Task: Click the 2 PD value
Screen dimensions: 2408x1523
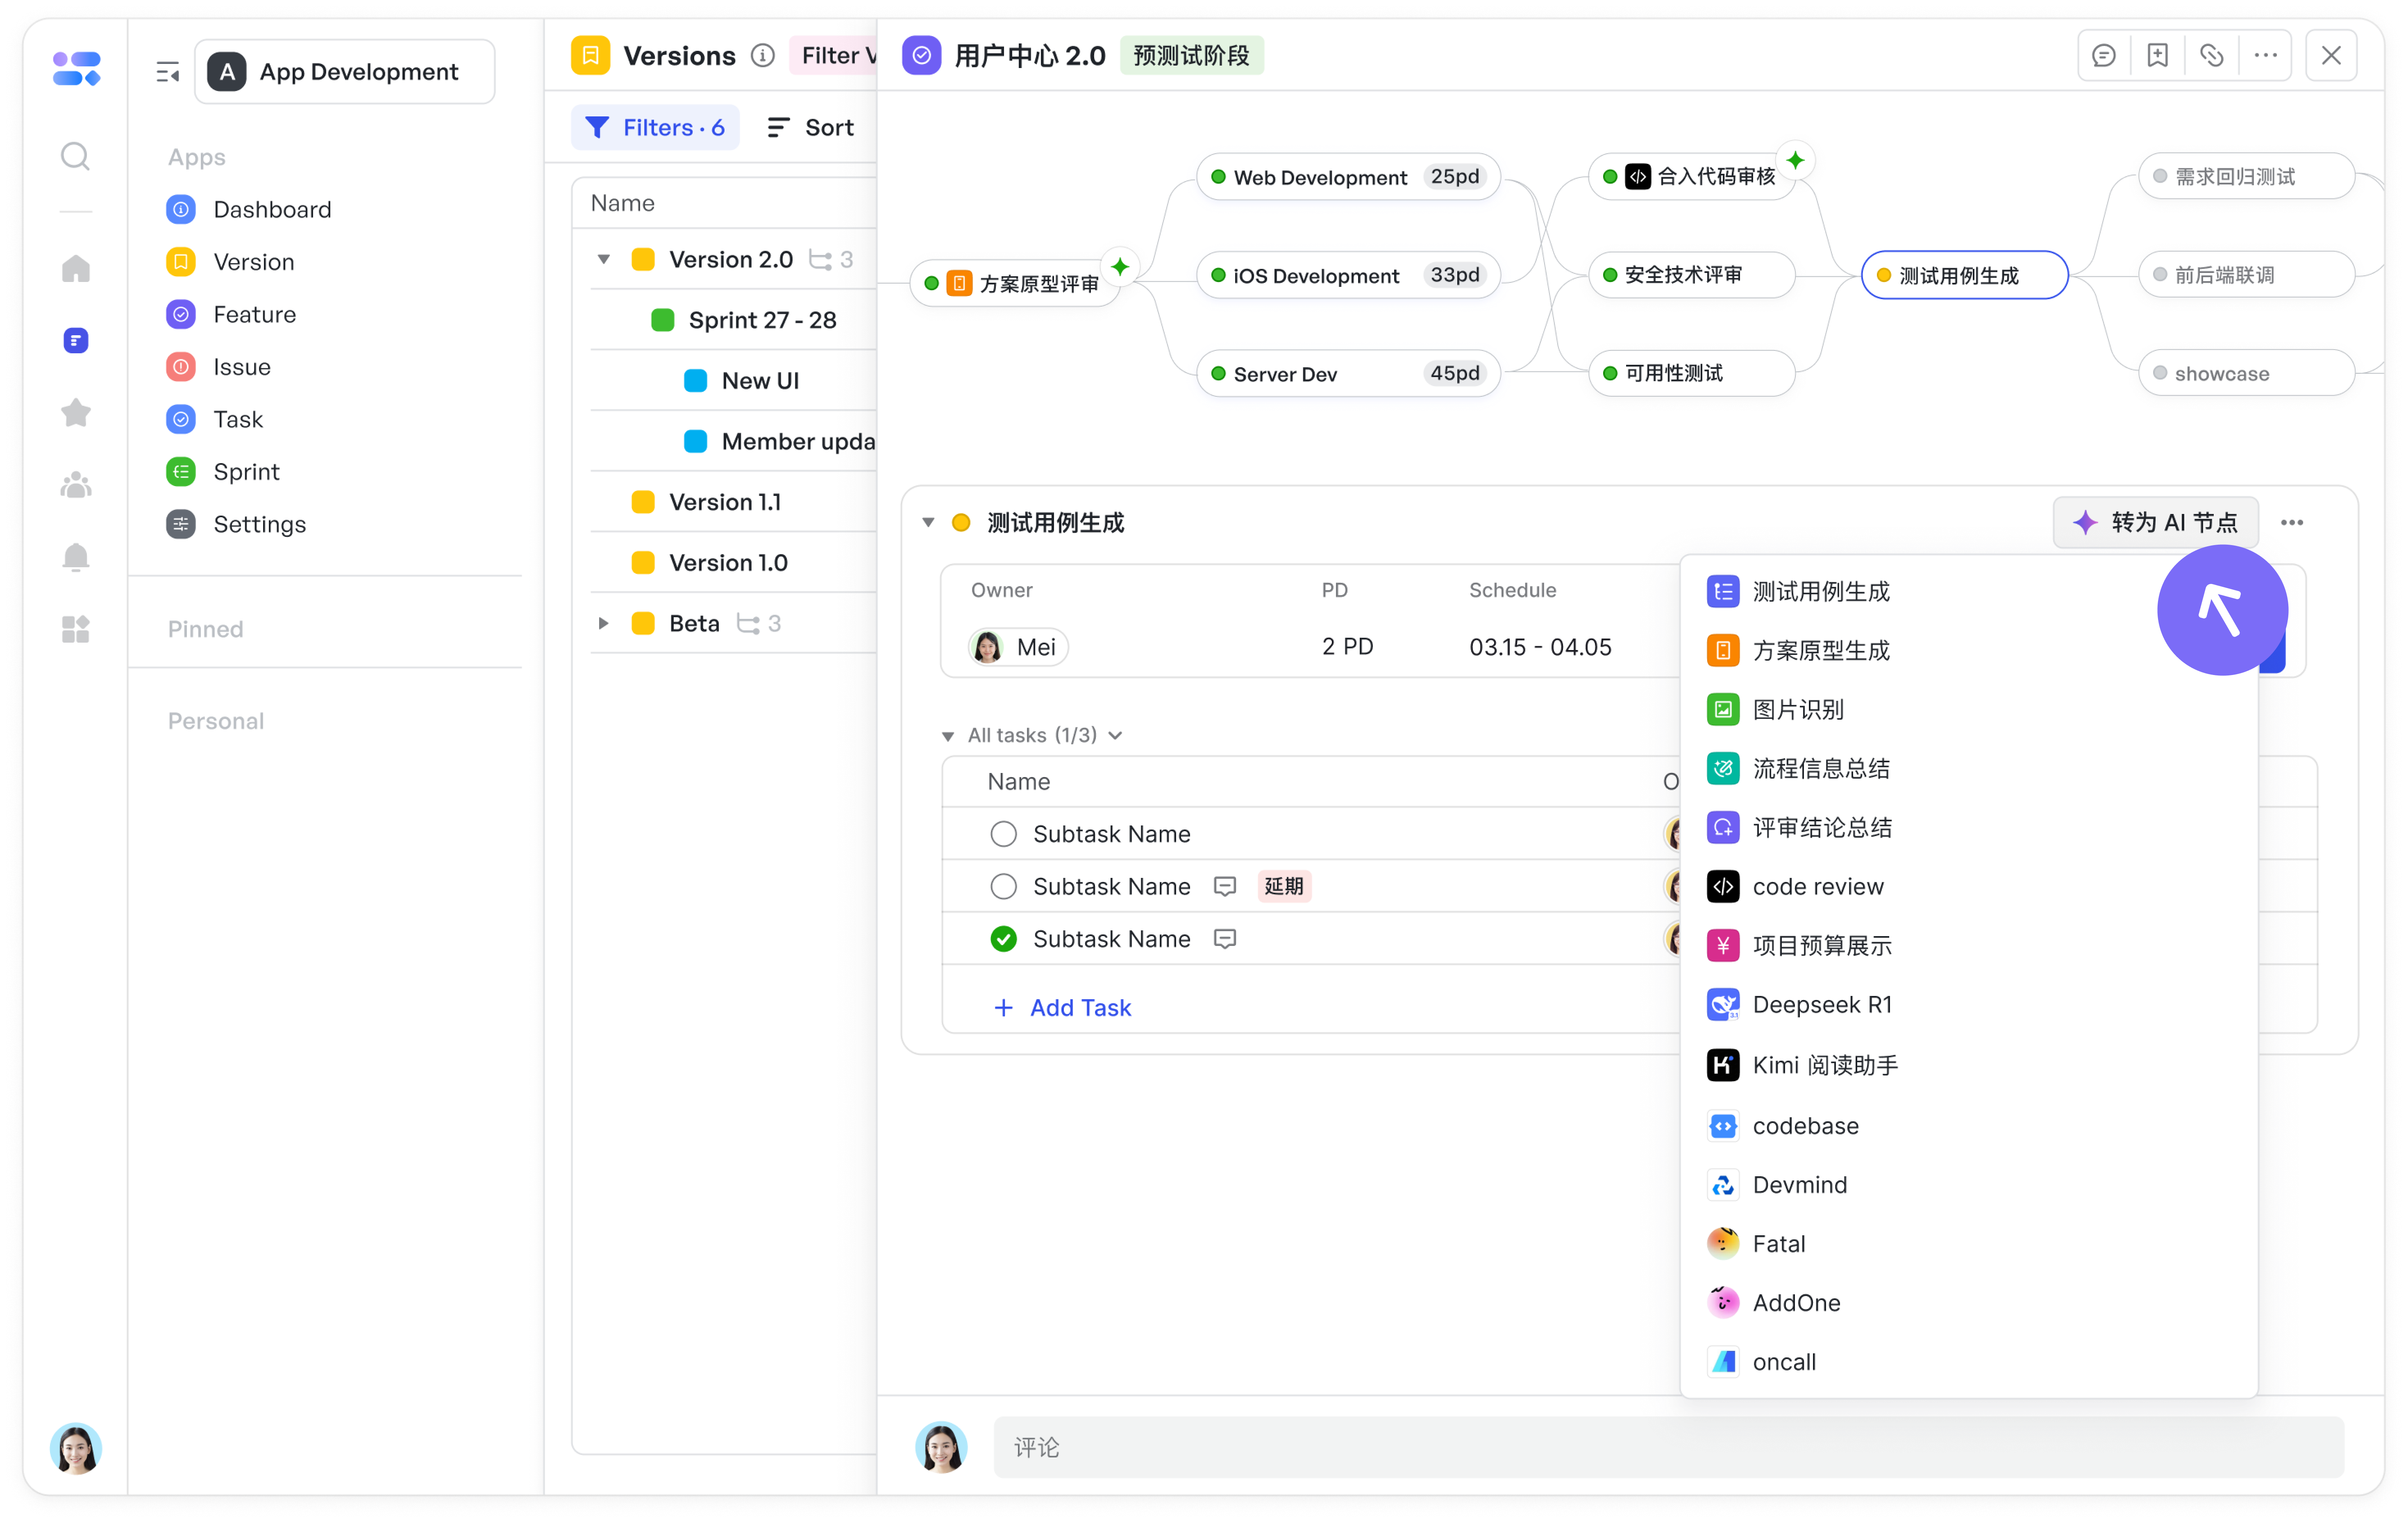Action: [1347, 647]
